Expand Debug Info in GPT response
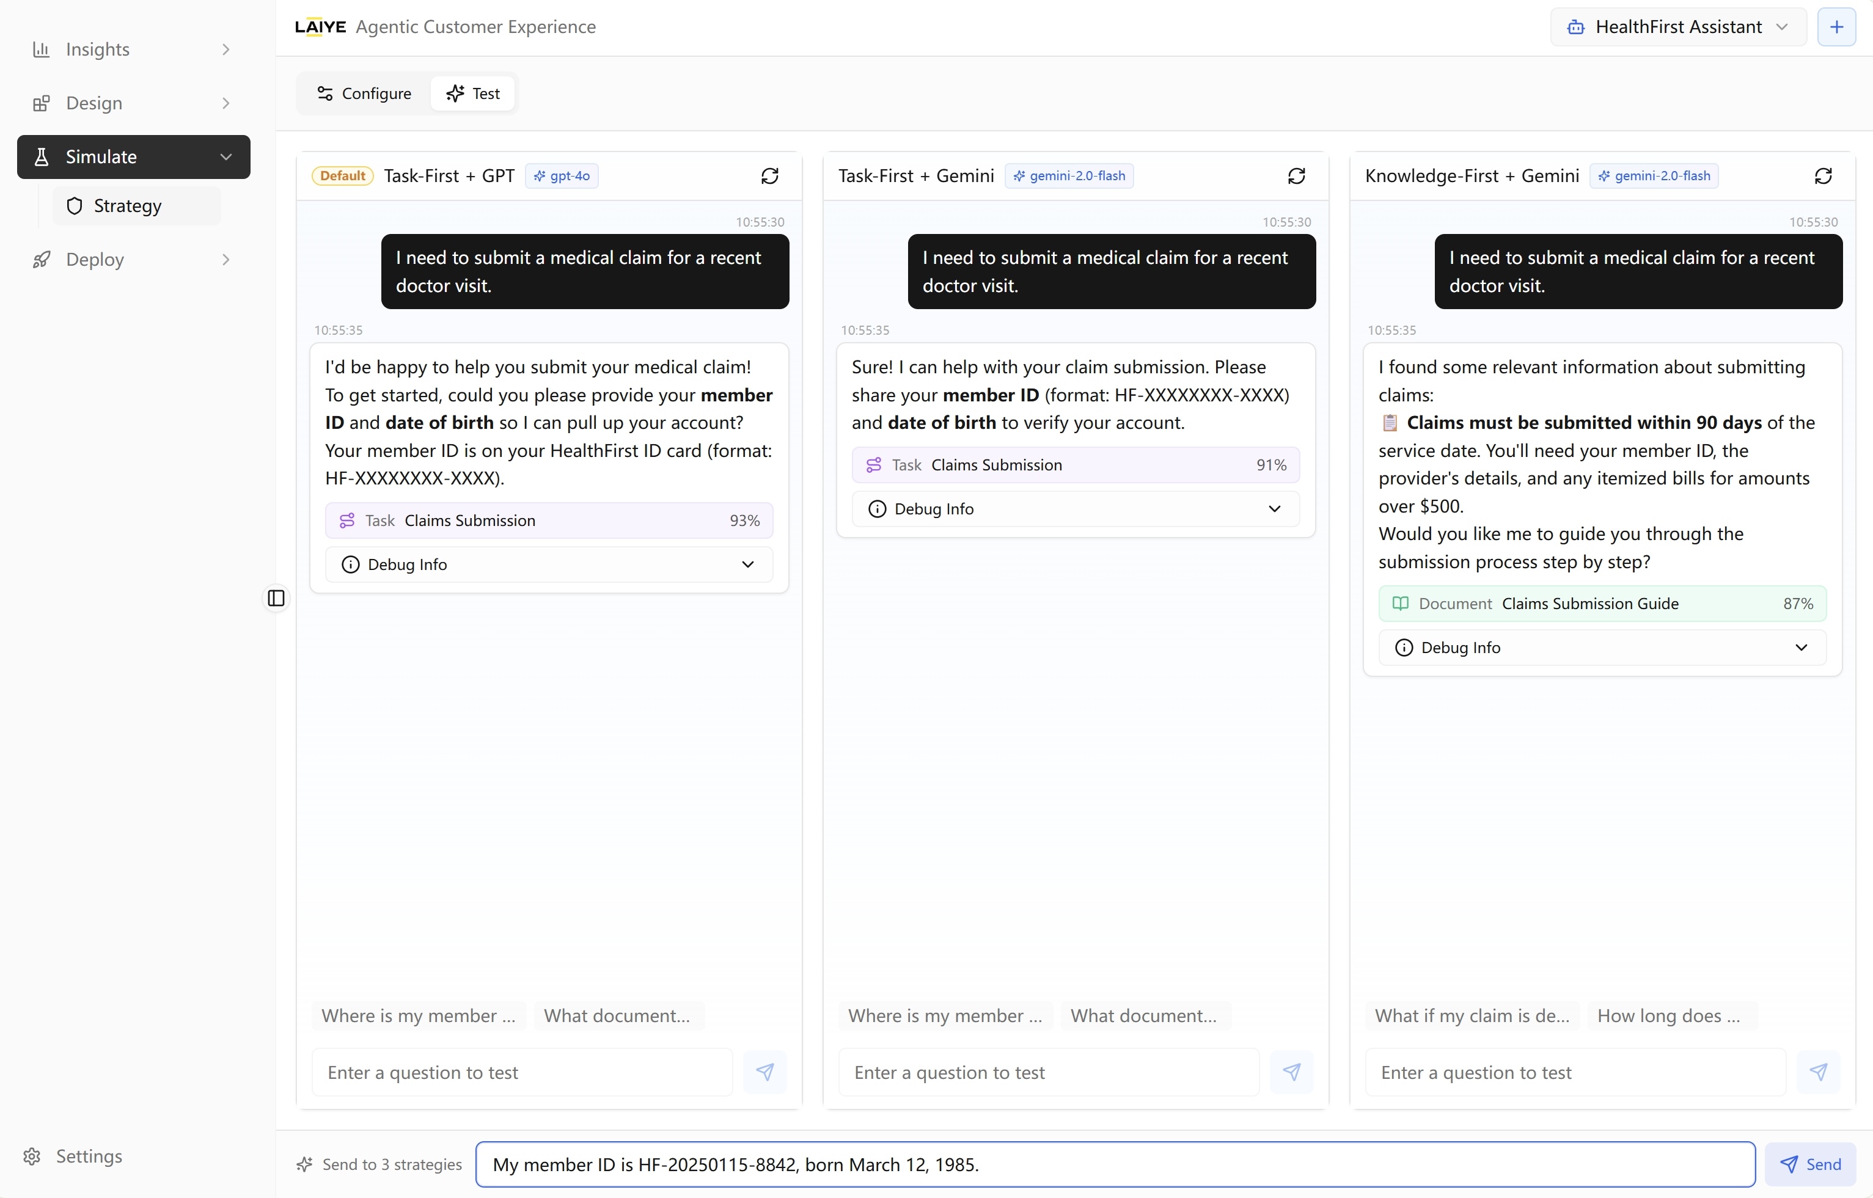Screen dimensions: 1873x1198 point(549,564)
